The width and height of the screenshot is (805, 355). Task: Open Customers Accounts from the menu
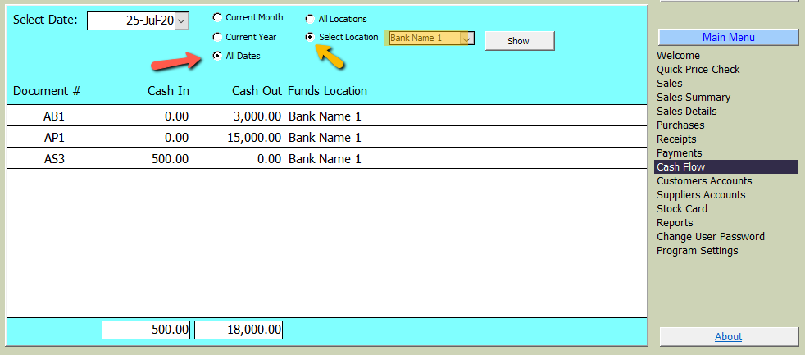point(703,181)
